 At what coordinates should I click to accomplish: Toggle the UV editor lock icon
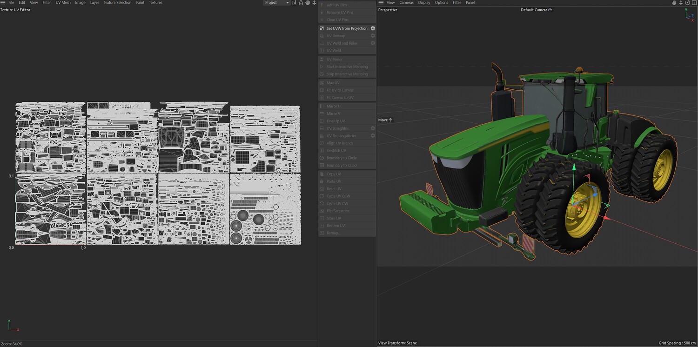click(301, 3)
